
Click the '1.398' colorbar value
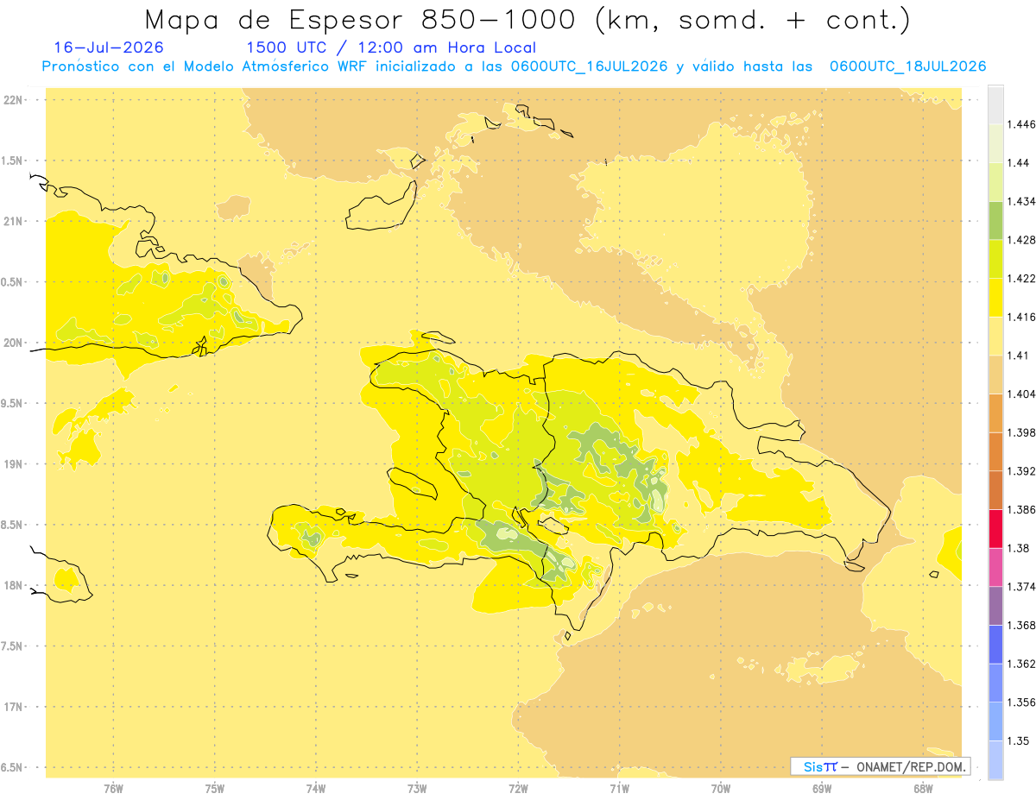click(1021, 432)
